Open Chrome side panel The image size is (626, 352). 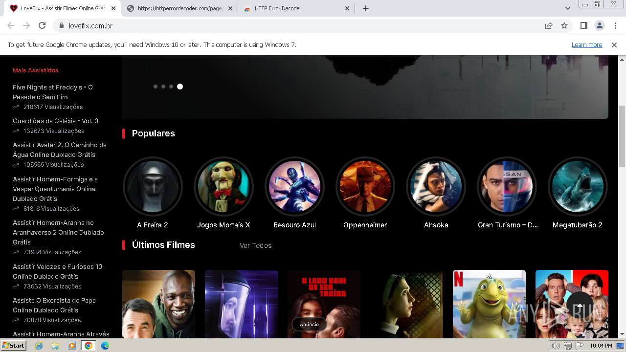pyautogui.click(x=583, y=25)
